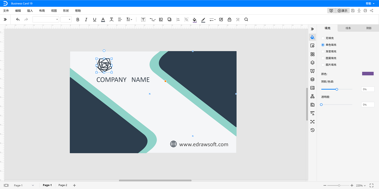Click the Bold formatting icon
The width and height of the screenshot is (379, 189).
click(x=78, y=19)
